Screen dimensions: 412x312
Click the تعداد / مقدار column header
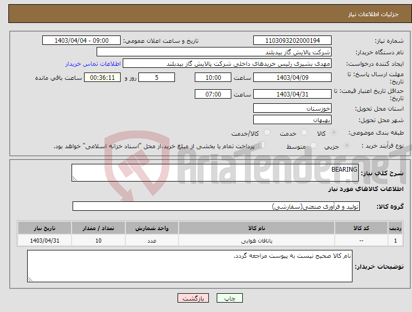click(98, 228)
